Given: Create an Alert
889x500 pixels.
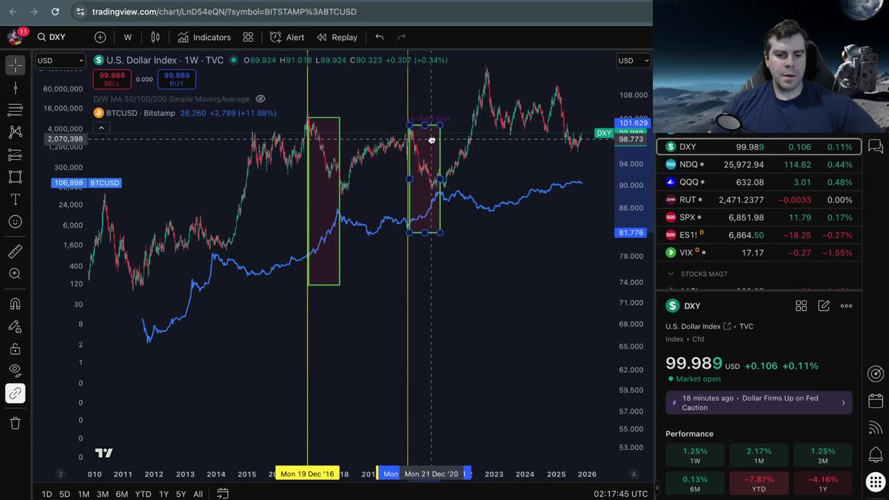Looking at the screenshot, I should click(x=287, y=37).
